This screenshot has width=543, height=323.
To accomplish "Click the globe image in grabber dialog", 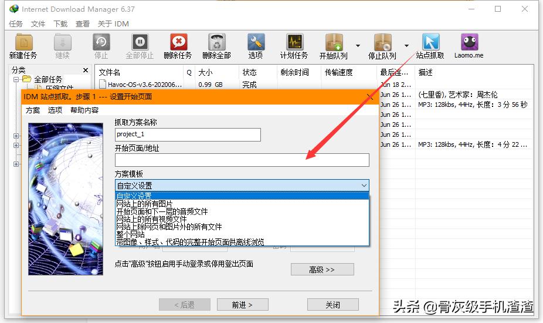I will coord(66,199).
